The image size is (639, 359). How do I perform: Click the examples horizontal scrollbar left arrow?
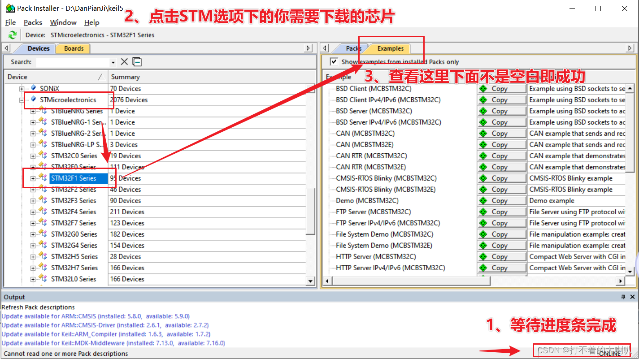(x=327, y=281)
